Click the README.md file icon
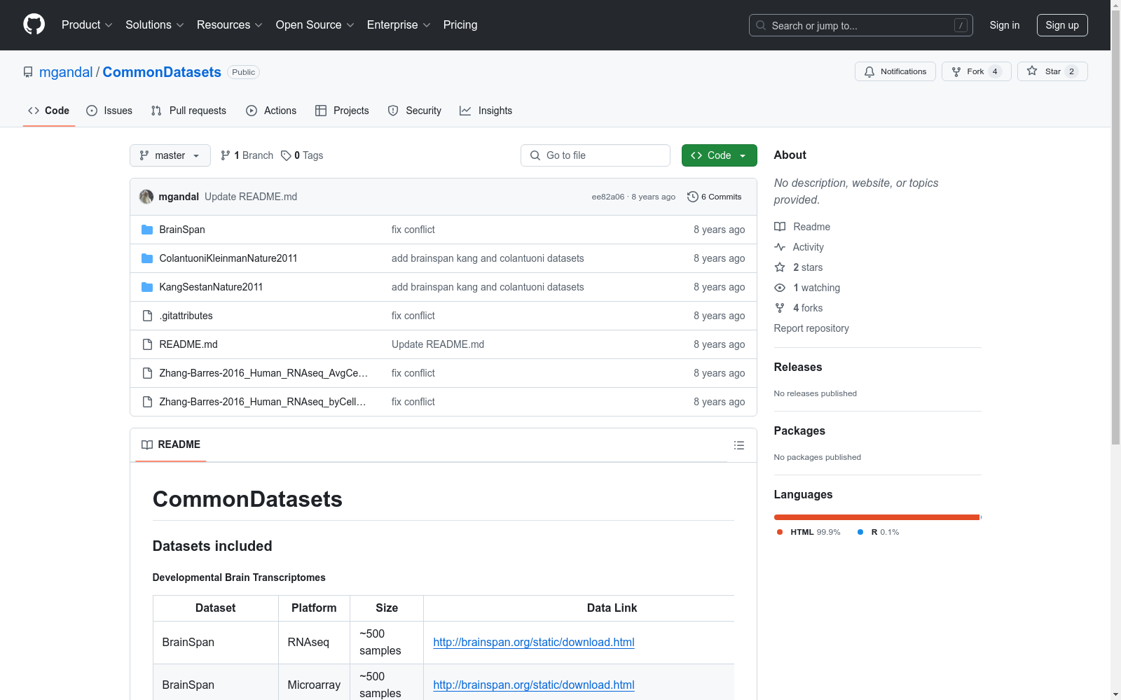 tap(147, 344)
